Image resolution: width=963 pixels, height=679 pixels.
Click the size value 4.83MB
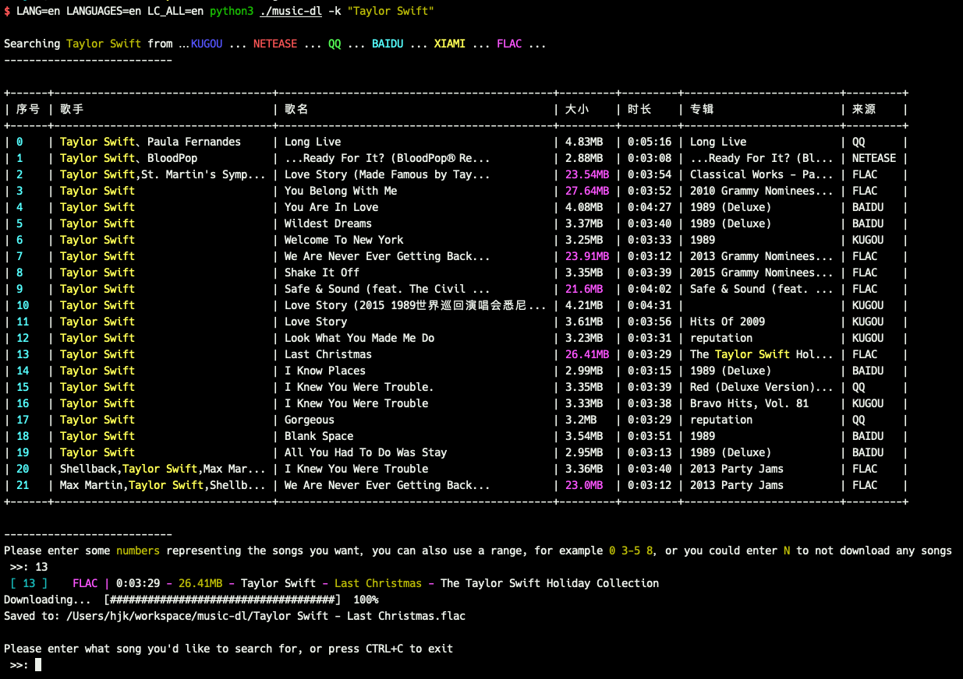584,142
